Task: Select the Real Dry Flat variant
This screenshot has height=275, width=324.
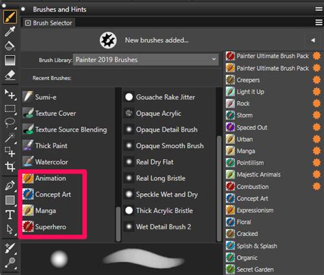Action: click(x=170, y=162)
